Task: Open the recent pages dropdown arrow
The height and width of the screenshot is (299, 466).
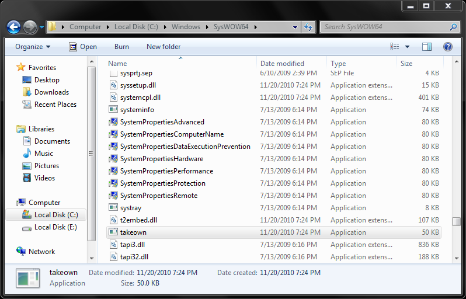Action: click(x=41, y=27)
